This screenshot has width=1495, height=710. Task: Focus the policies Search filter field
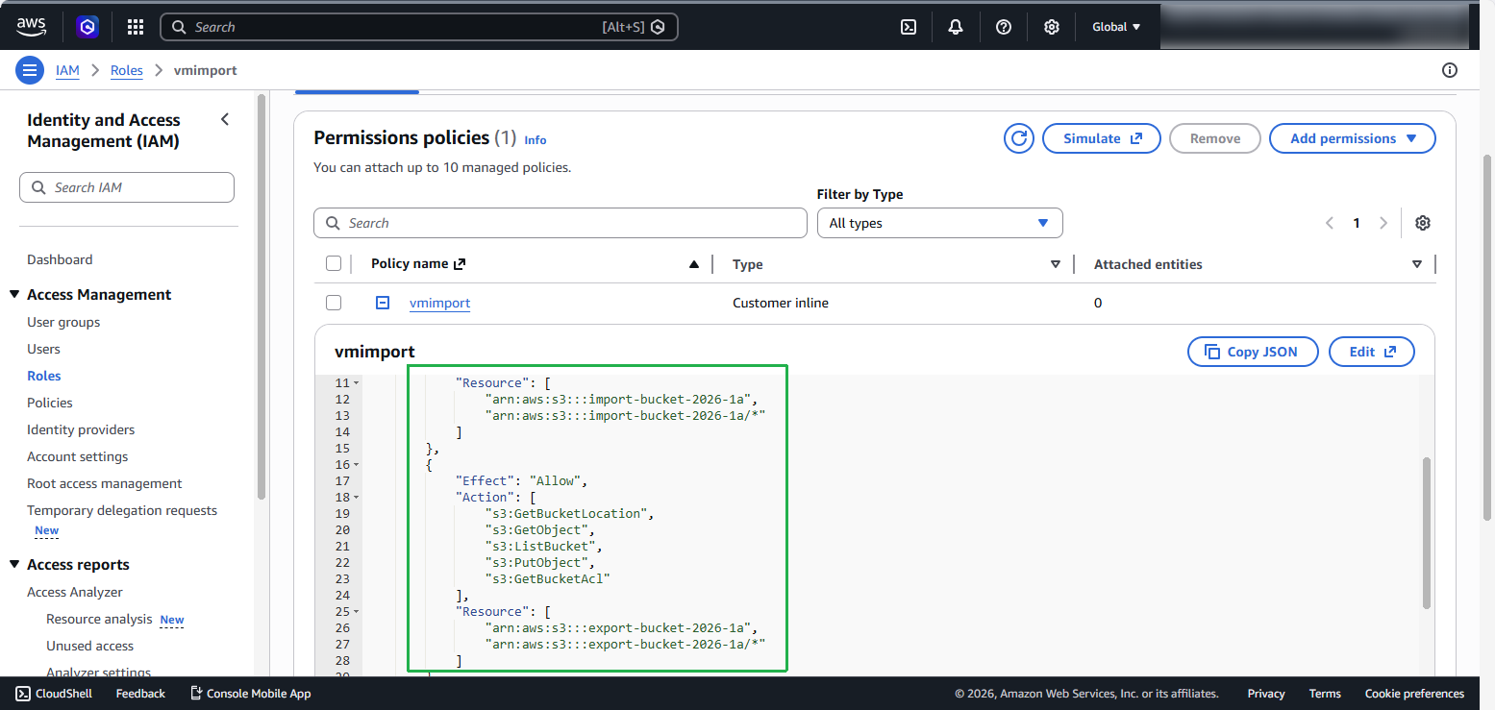click(x=561, y=223)
